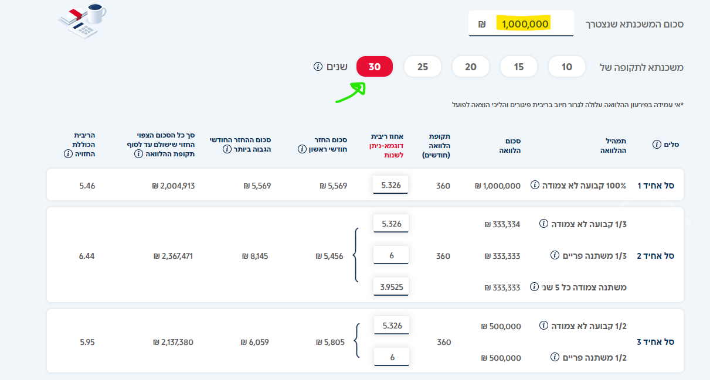Open info icon for 1/3 משתנה פריים

[x=555, y=255]
